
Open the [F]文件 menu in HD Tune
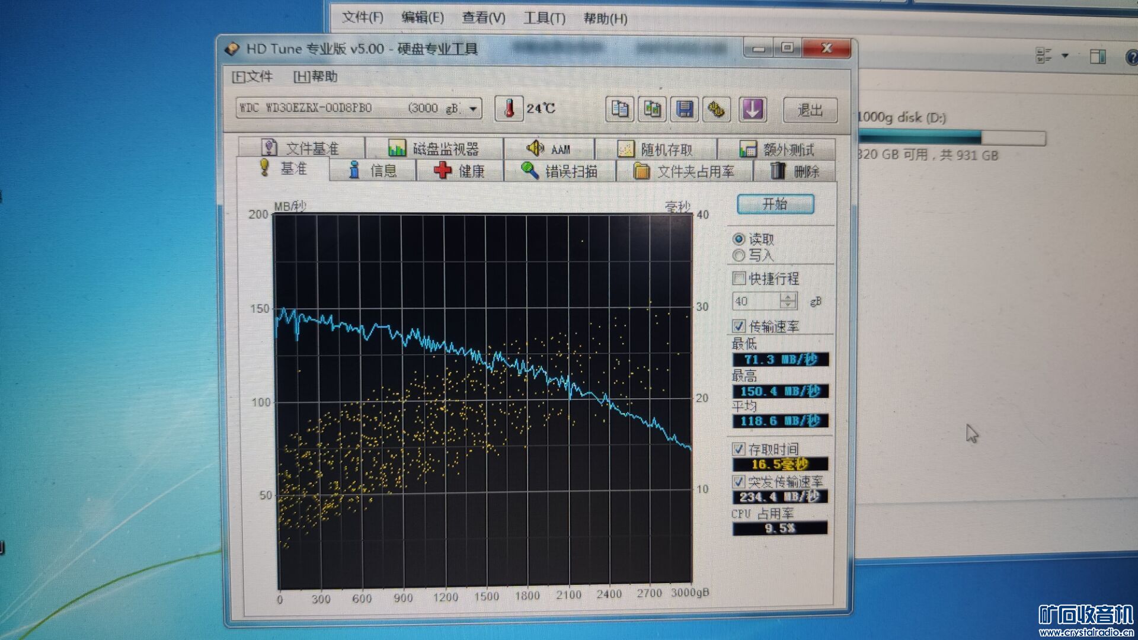pos(252,76)
